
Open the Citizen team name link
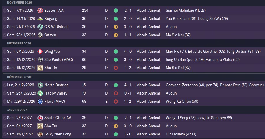[50, 35]
